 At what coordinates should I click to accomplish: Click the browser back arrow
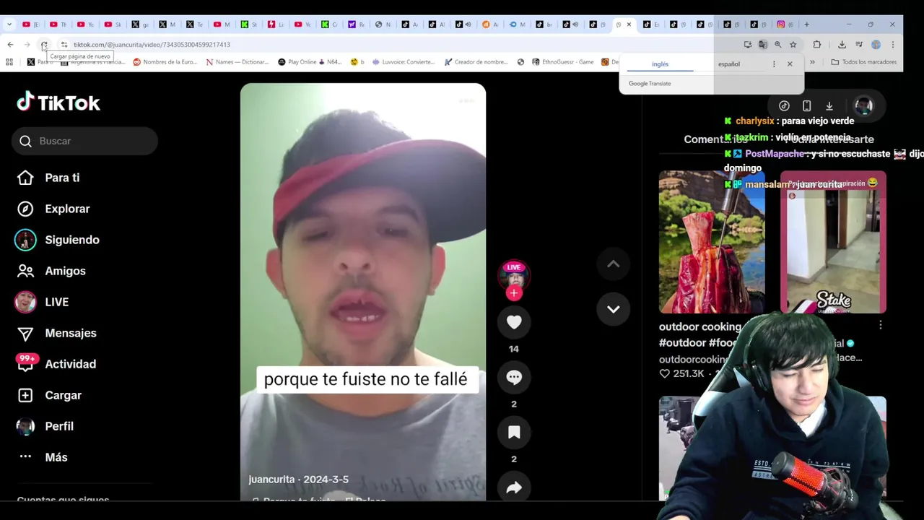(10, 45)
